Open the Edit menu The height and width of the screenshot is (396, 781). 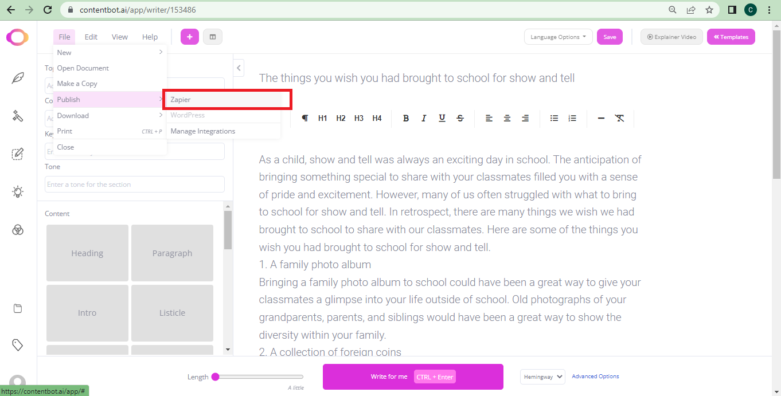click(91, 36)
